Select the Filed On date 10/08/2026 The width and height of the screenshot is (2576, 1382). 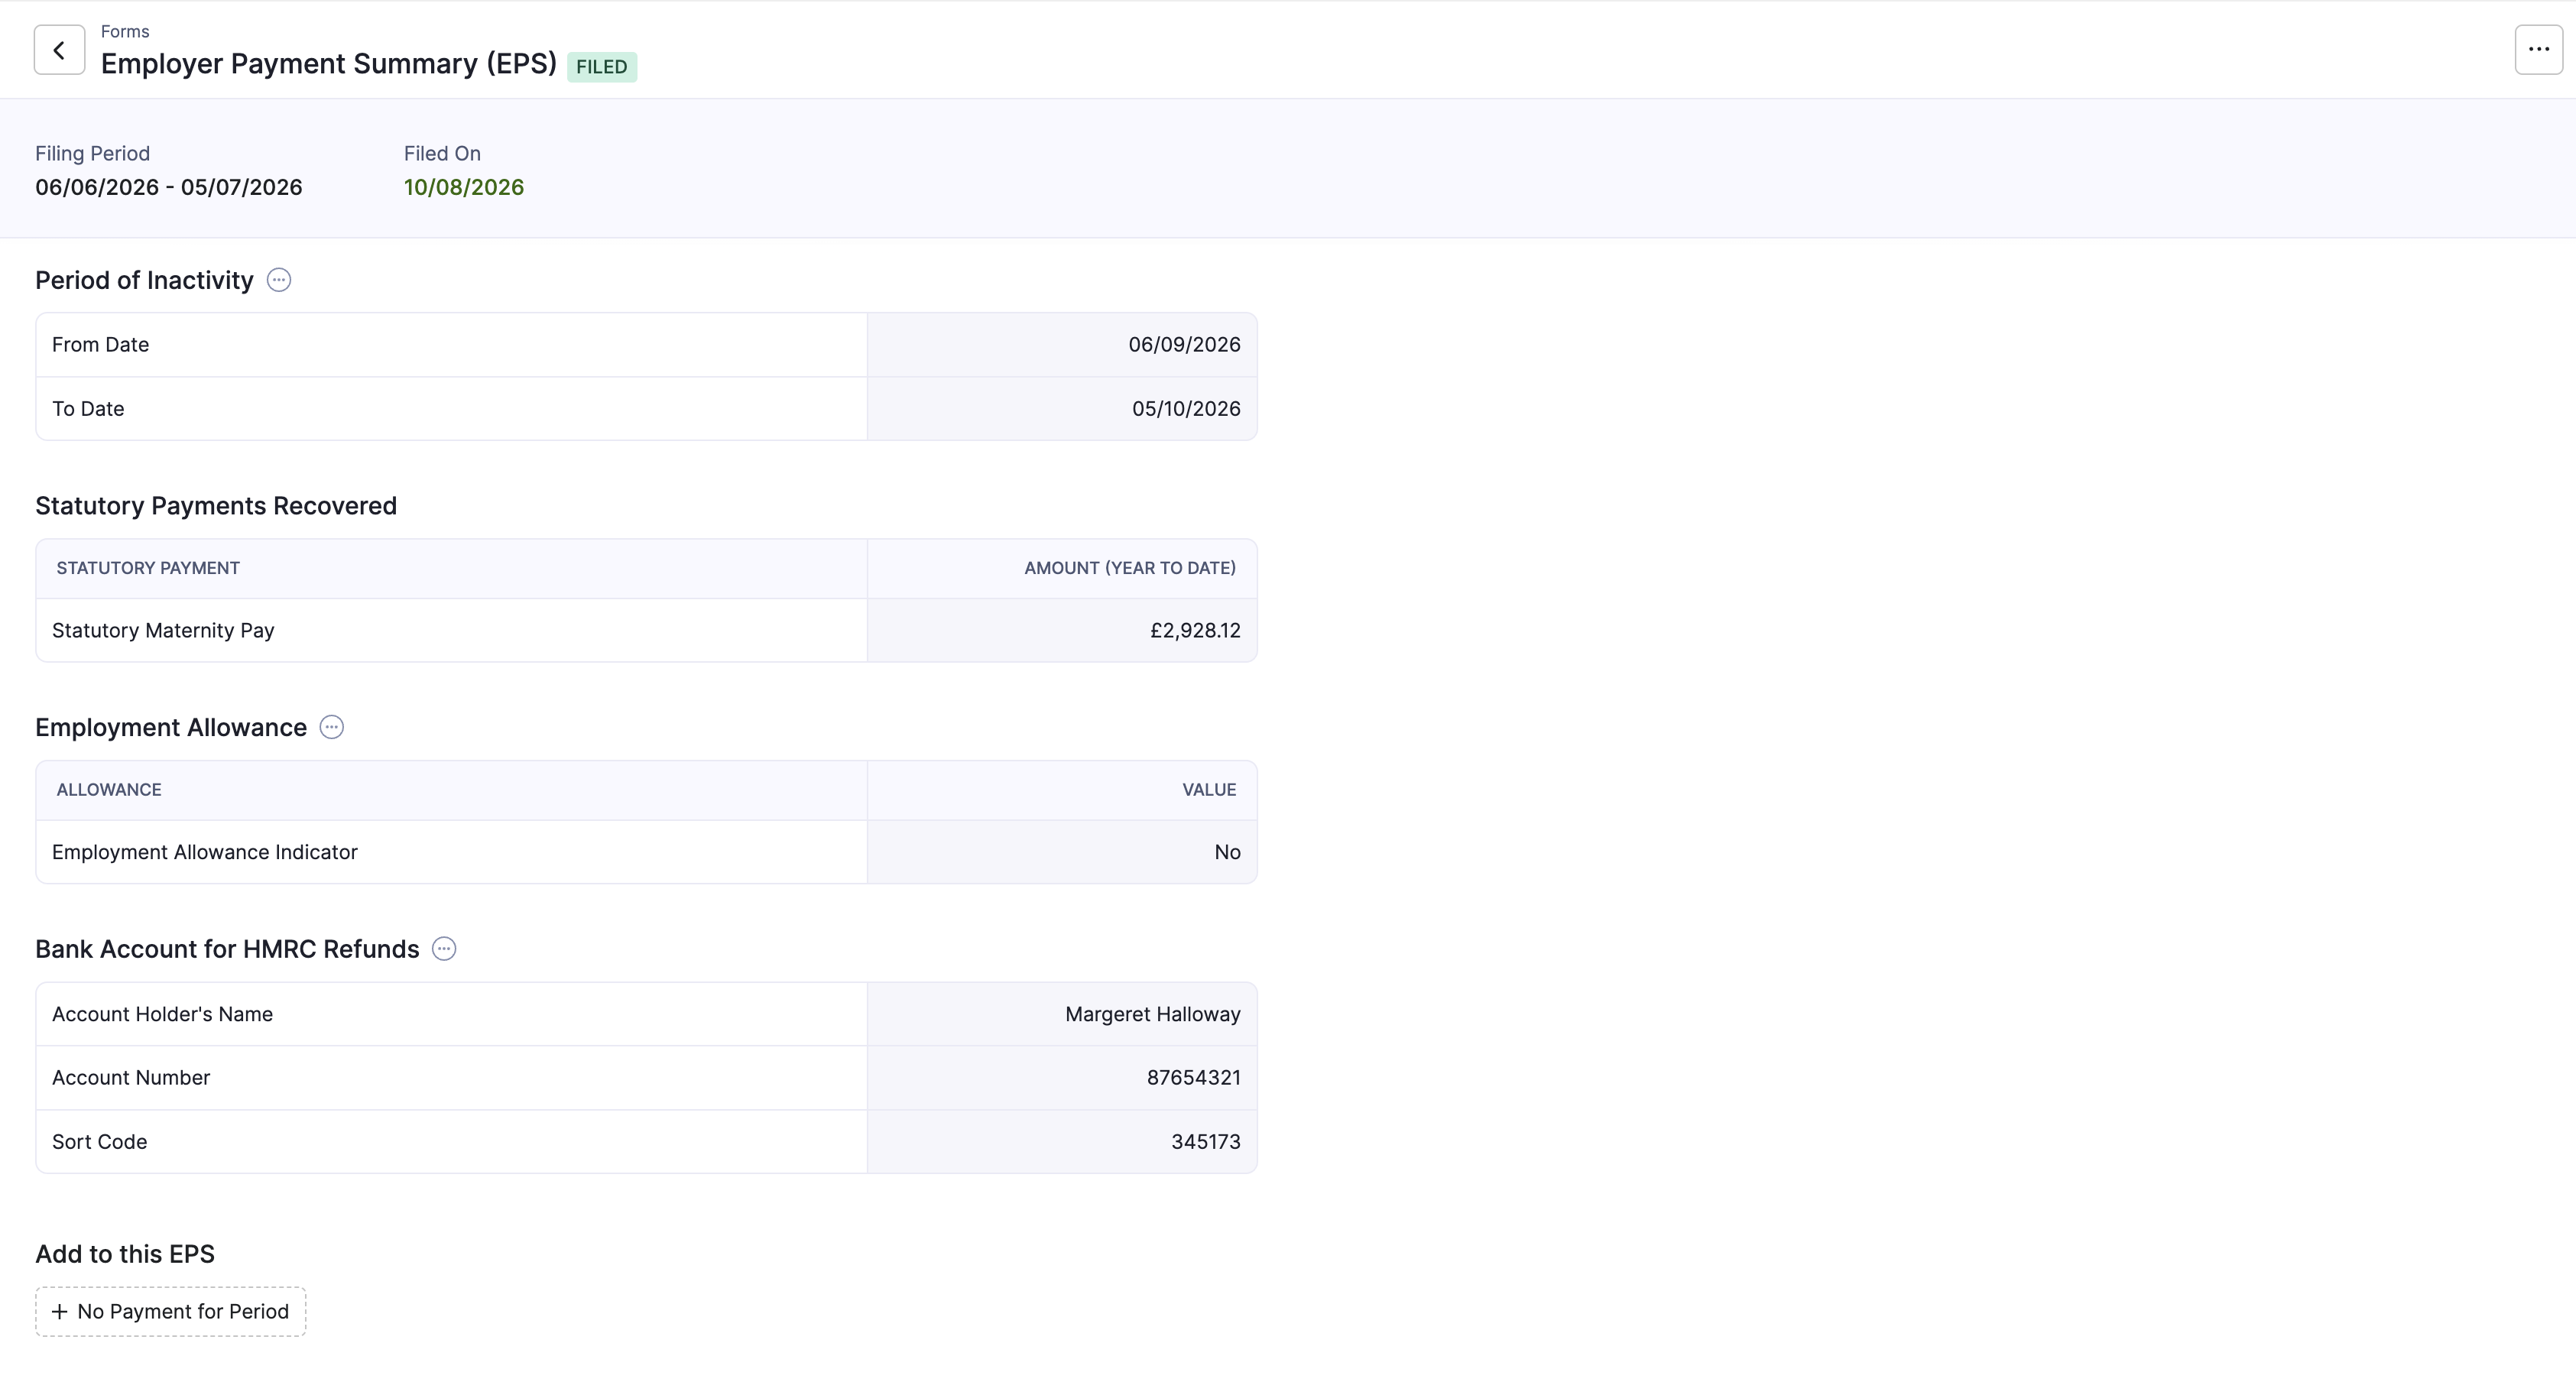tap(464, 187)
